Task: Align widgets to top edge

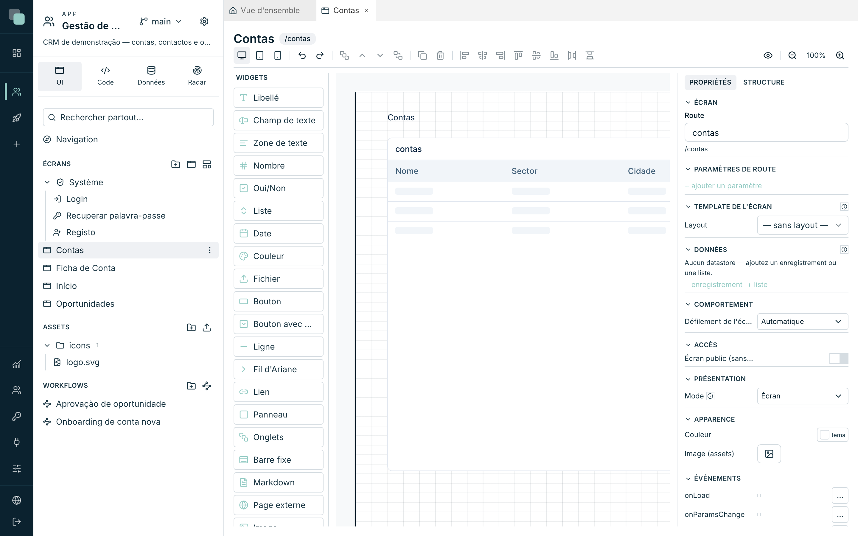Action: [518, 55]
